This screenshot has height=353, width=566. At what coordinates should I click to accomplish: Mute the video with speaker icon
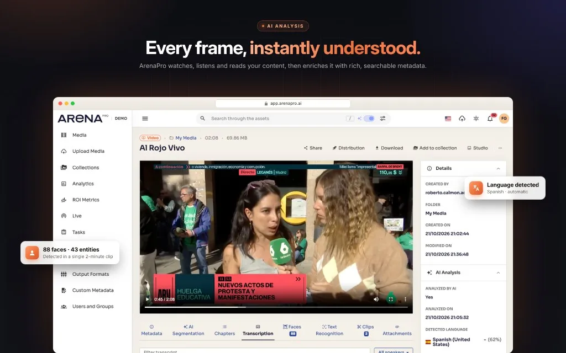click(x=376, y=299)
